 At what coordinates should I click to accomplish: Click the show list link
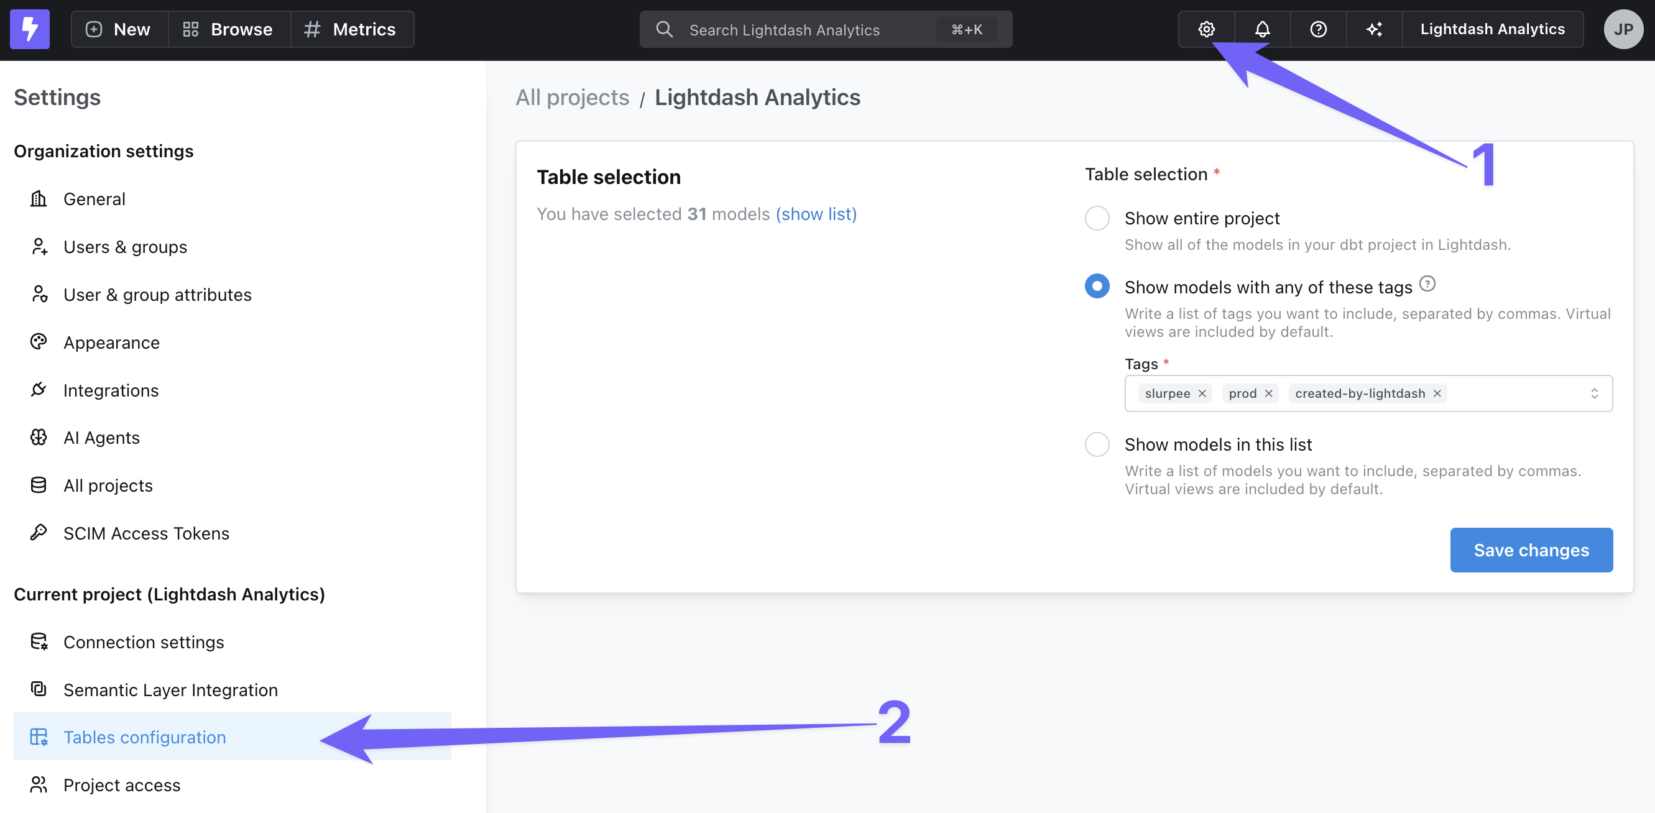(x=816, y=214)
